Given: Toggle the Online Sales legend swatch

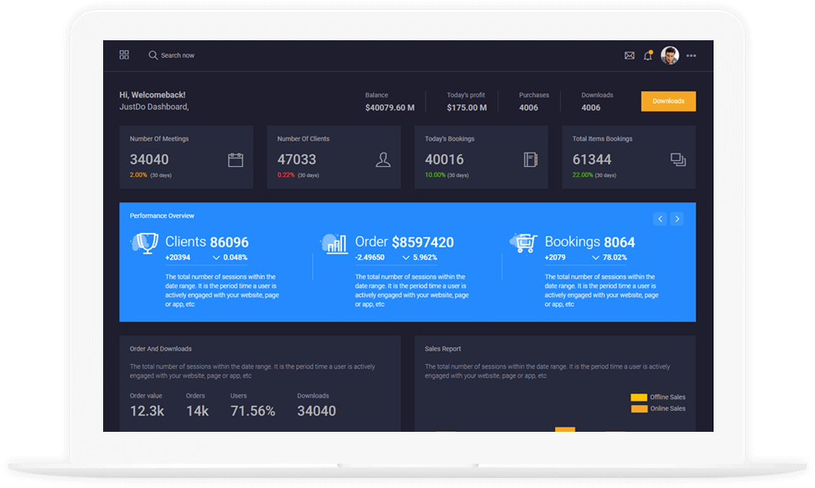Looking at the screenshot, I should click(x=639, y=409).
